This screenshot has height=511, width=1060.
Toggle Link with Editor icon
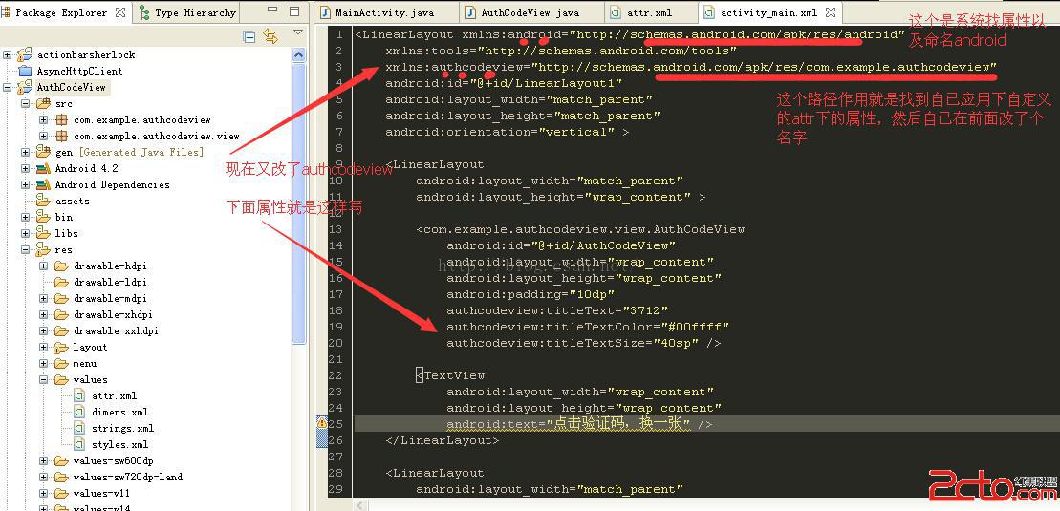270,36
